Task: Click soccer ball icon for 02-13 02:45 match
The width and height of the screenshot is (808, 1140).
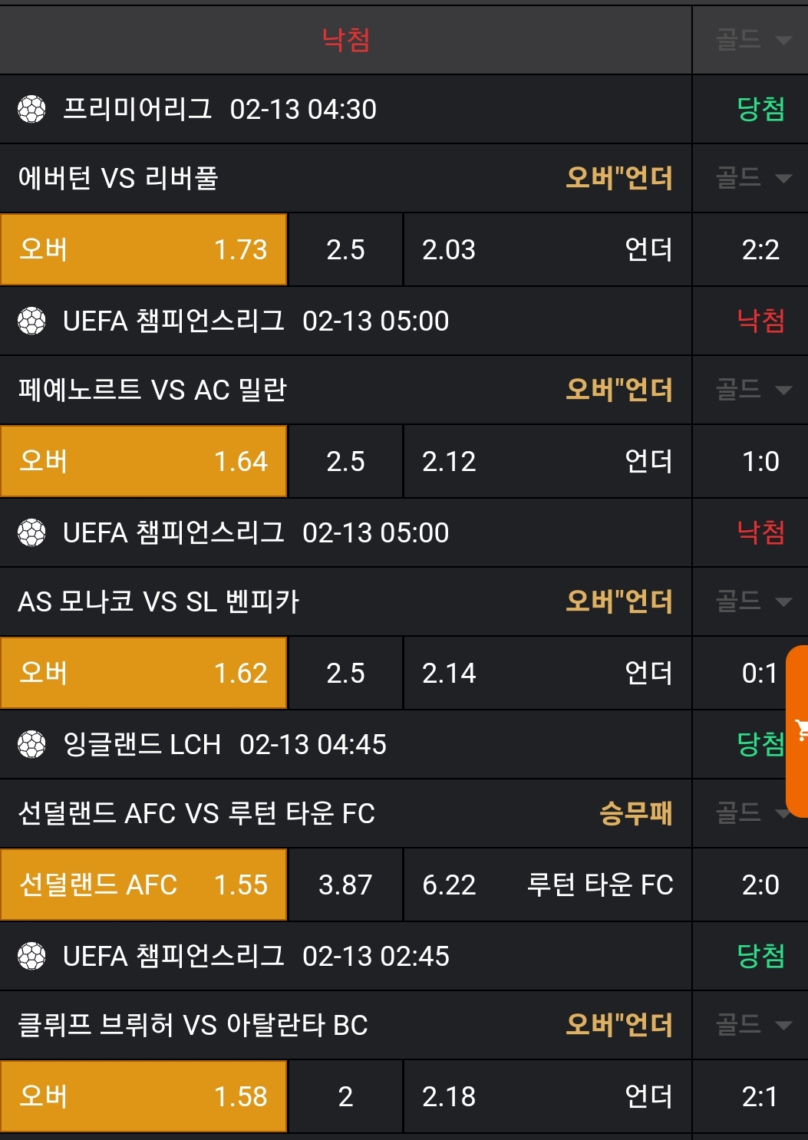Action: [31, 957]
